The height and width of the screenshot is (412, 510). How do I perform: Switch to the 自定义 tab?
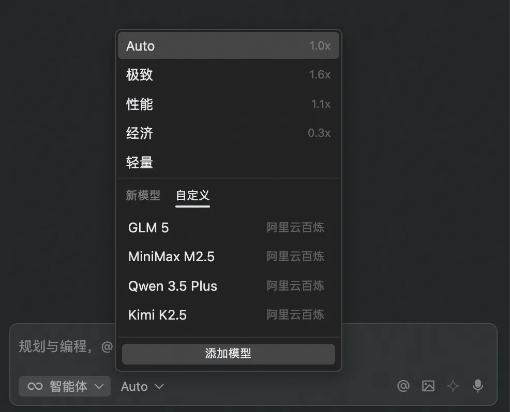tap(192, 195)
